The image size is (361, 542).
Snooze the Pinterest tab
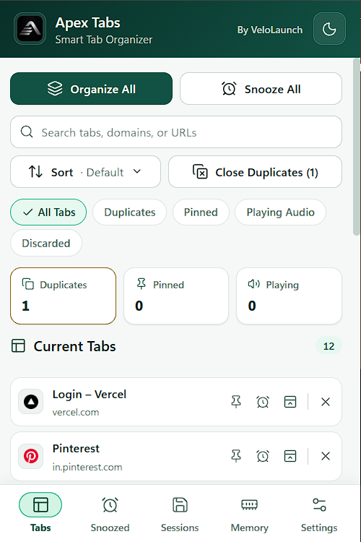tap(263, 456)
